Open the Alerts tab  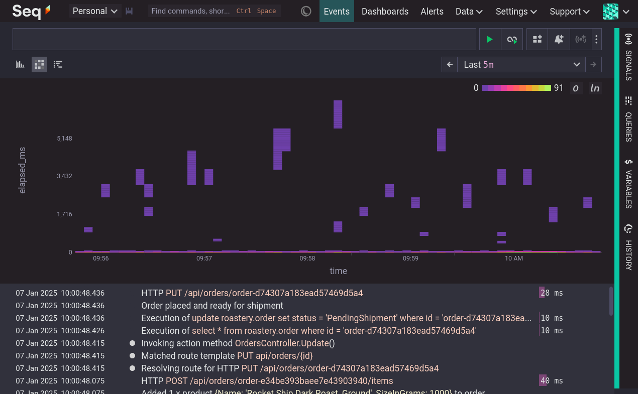coord(432,11)
